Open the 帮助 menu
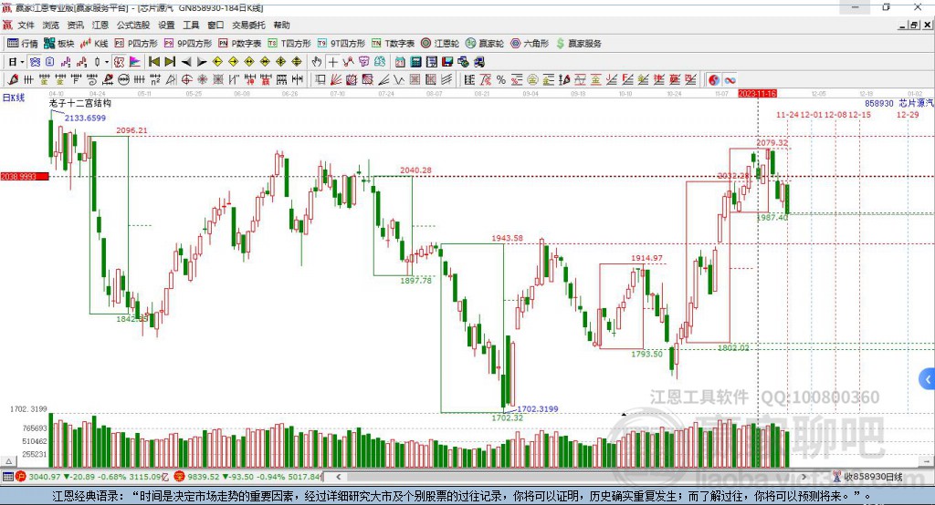935x505 pixels. click(281, 25)
